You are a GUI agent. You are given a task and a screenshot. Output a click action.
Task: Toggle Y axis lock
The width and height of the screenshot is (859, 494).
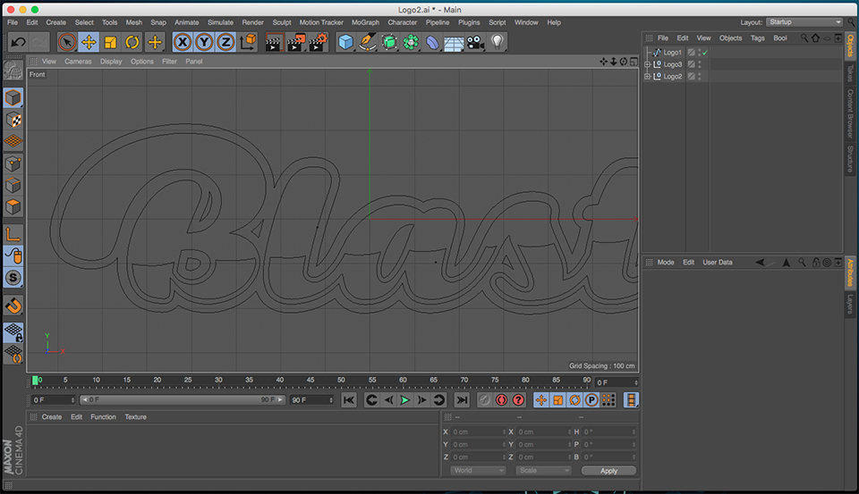click(x=204, y=42)
